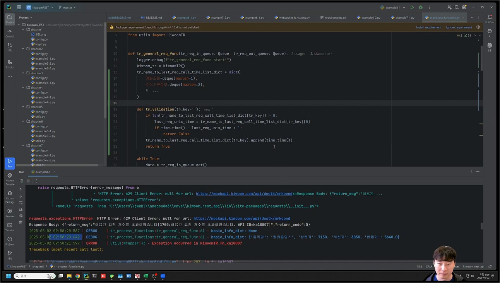Click the taskbar search box

click(35, 276)
